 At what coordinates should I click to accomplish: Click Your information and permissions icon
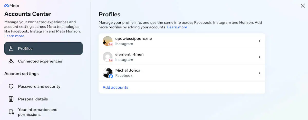pyautogui.click(x=11, y=112)
